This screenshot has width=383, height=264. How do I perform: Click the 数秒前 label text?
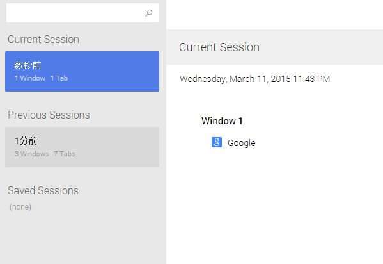pyautogui.click(x=27, y=65)
